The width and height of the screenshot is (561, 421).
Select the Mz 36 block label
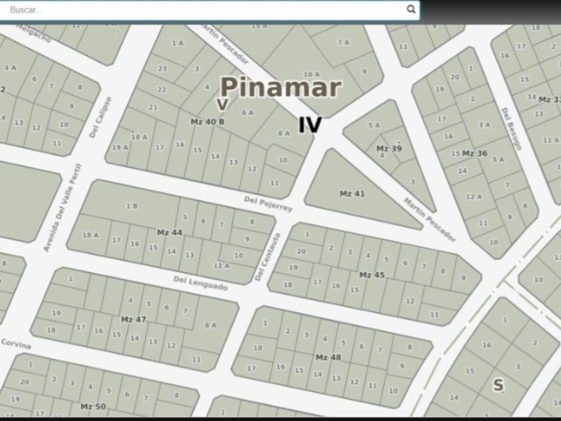point(475,154)
